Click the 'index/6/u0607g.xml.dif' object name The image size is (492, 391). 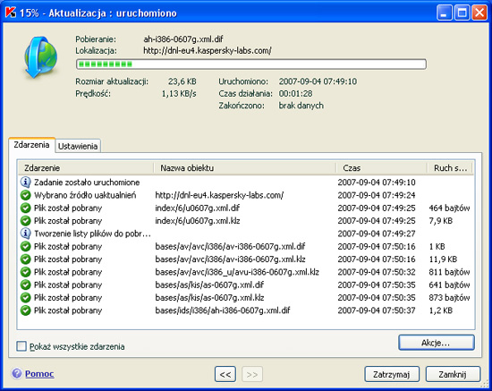[x=198, y=208]
